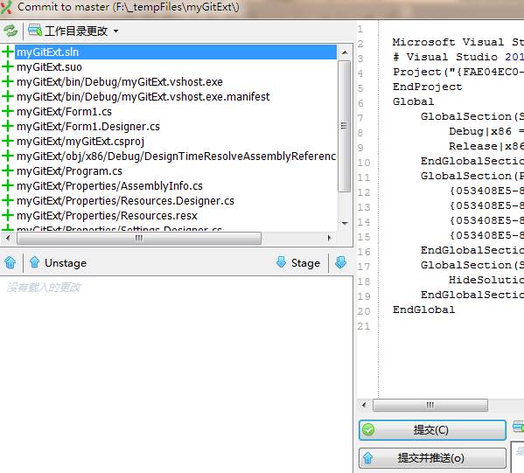Select DesignTimeResolveAssemblyReferenc row

pyautogui.click(x=176, y=156)
